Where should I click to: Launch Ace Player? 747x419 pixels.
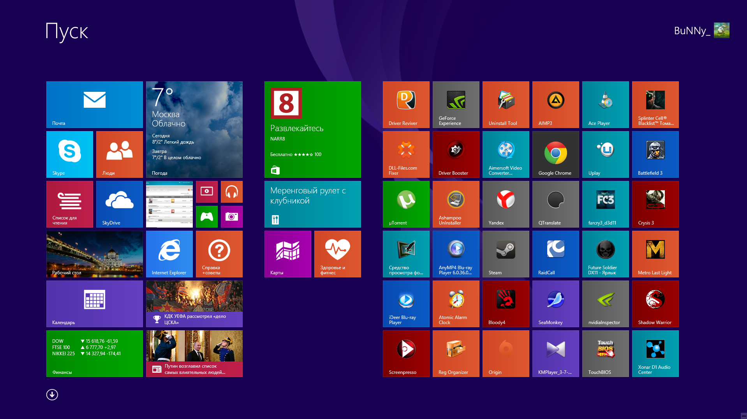tap(606, 105)
